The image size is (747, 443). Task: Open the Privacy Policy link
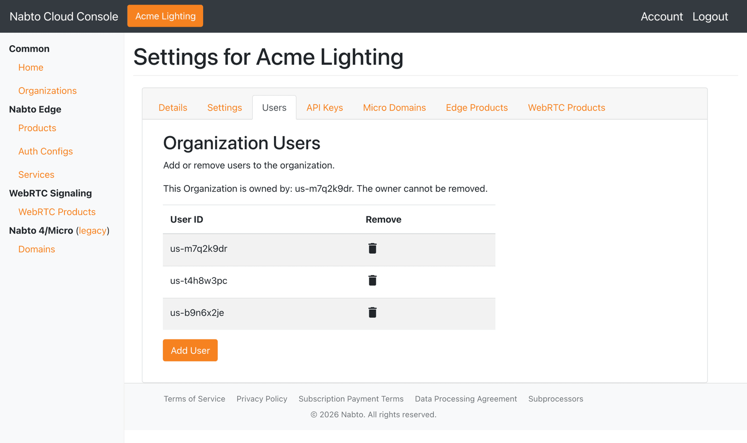(x=262, y=399)
